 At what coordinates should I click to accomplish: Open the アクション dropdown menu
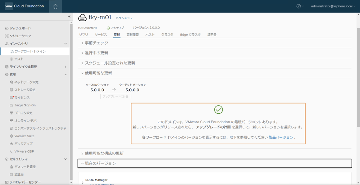click(124, 18)
